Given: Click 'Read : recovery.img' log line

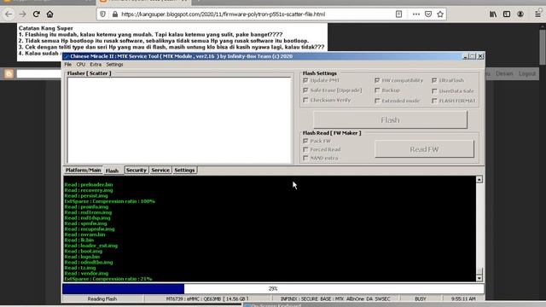Looking at the screenshot, I should click(89, 190).
